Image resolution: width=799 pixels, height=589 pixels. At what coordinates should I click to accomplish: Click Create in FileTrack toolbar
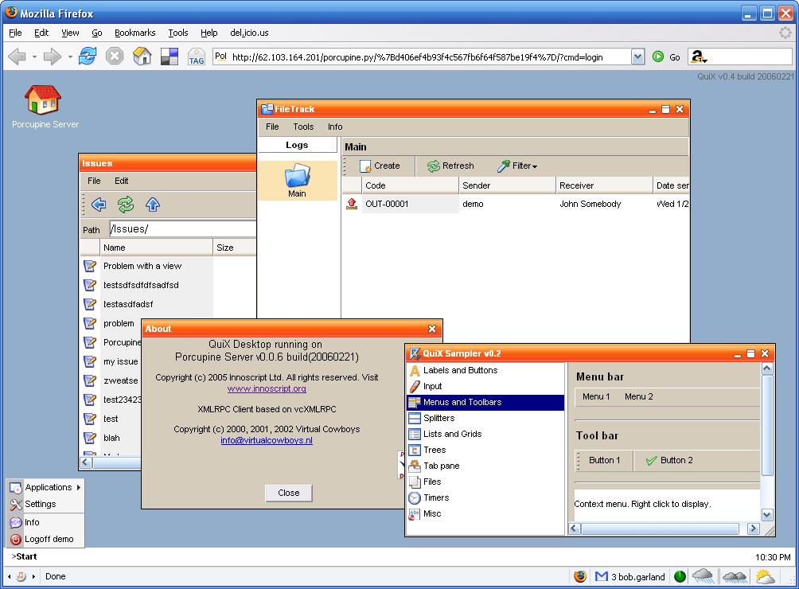point(380,166)
